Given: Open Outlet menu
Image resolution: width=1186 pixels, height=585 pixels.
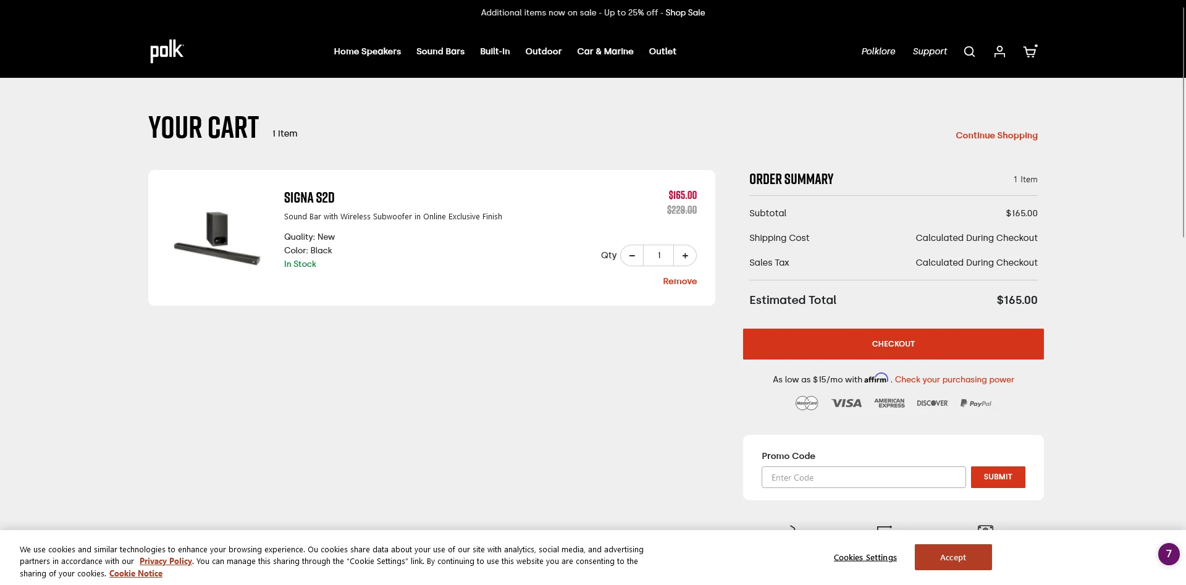Looking at the screenshot, I should tap(663, 51).
